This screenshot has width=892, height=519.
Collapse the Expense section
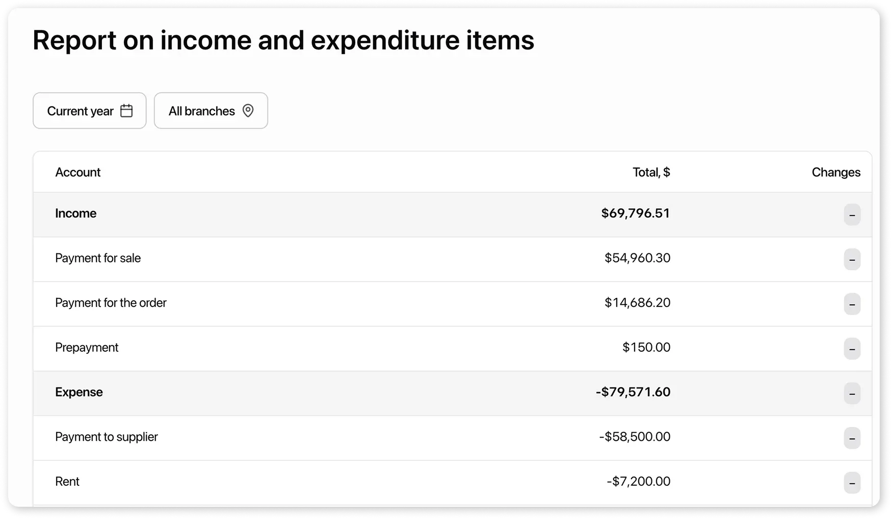(852, 393)
